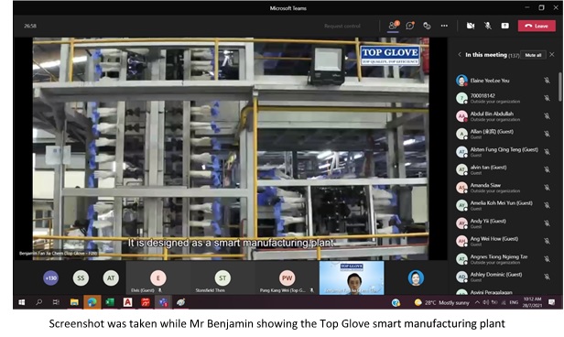
Task: Click the weather 28°C Mostly sunny widget
Action: point(441,303)
